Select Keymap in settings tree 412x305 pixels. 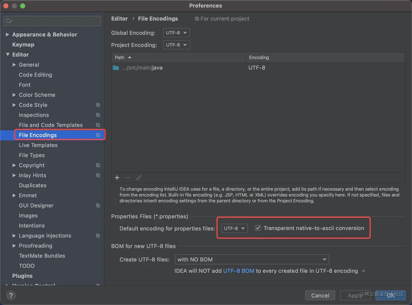[23, 45]
